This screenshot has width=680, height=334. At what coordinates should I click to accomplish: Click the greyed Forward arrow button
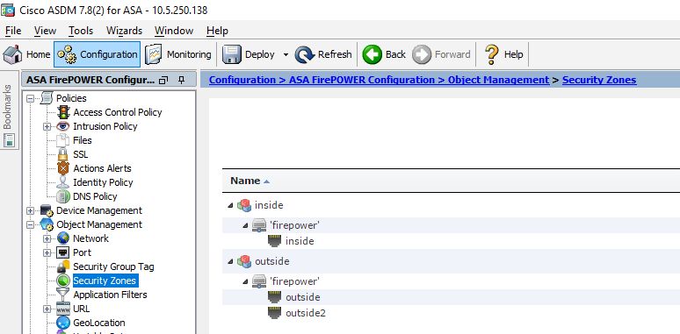422,54
